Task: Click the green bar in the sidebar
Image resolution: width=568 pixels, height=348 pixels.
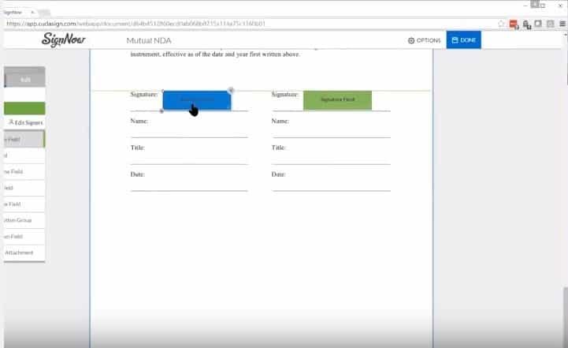Action: (x=24, y=108)
